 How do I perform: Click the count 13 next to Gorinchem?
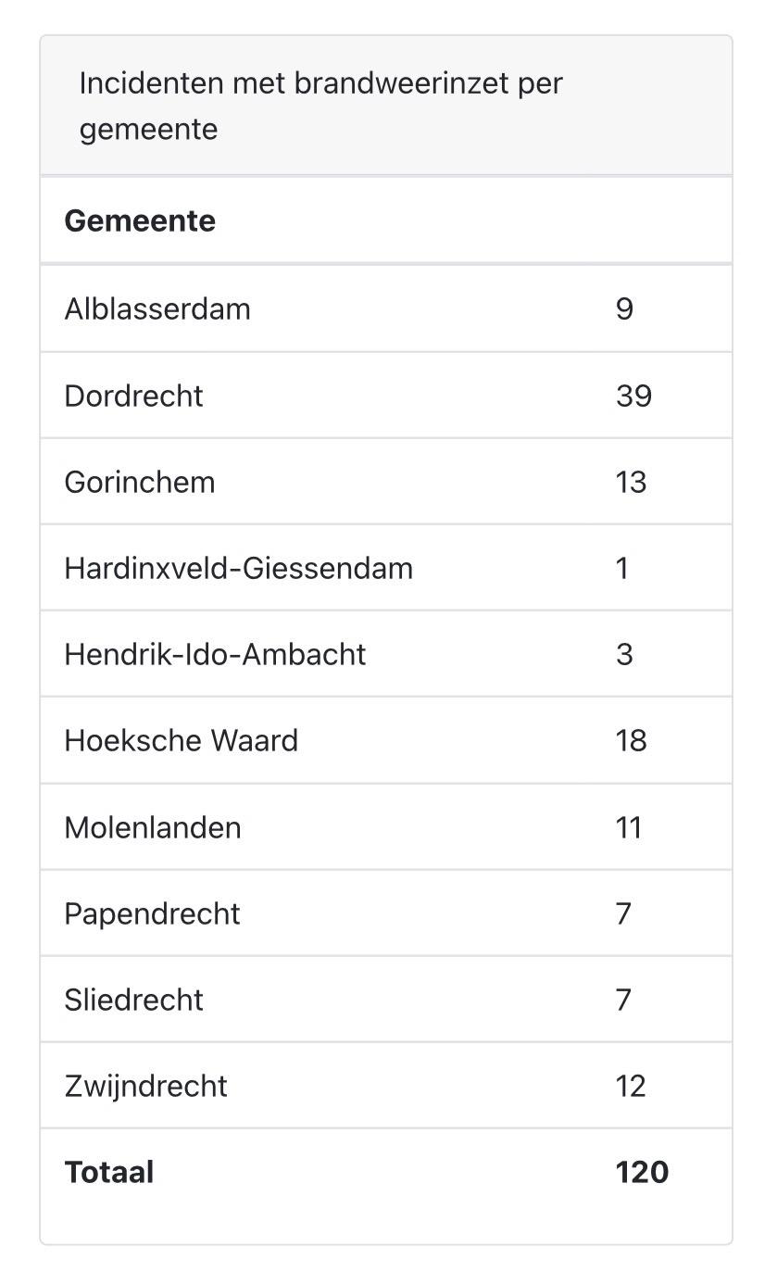click(631, 482)
